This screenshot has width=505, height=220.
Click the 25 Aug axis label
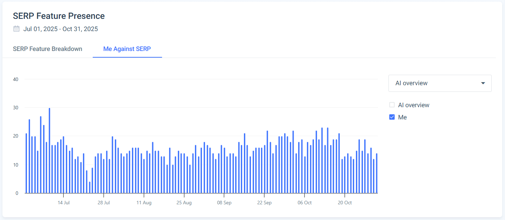(184, 203)
